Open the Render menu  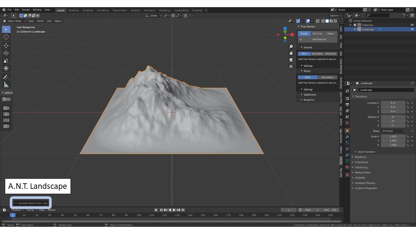pos(26,10)
